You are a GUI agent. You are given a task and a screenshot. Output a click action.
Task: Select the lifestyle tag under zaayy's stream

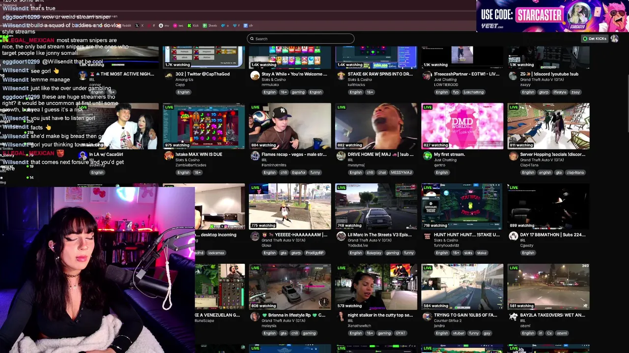(x=560, y=92)
